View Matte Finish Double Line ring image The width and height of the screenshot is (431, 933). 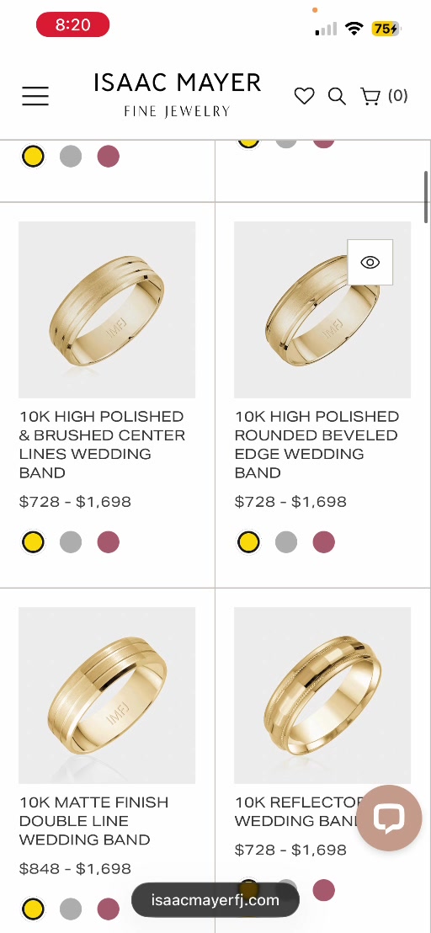[x=107, y=695]
